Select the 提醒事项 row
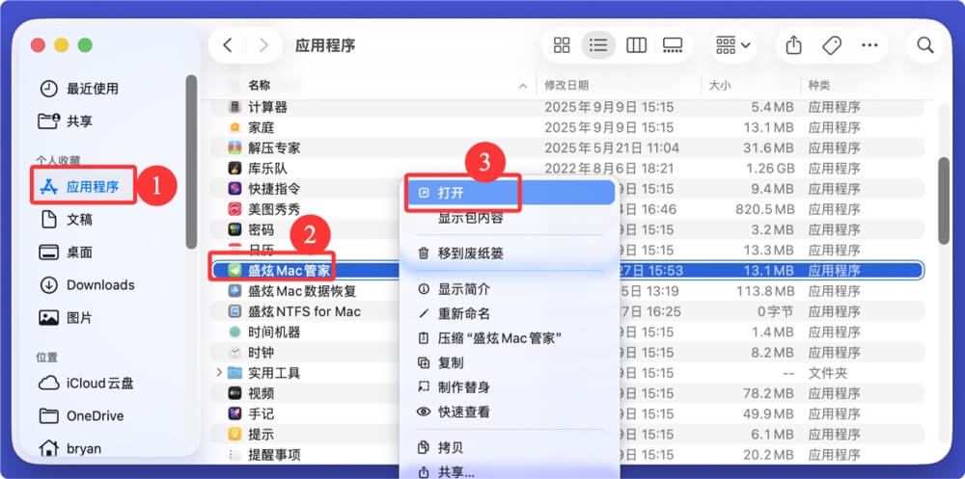 (566, 455)
